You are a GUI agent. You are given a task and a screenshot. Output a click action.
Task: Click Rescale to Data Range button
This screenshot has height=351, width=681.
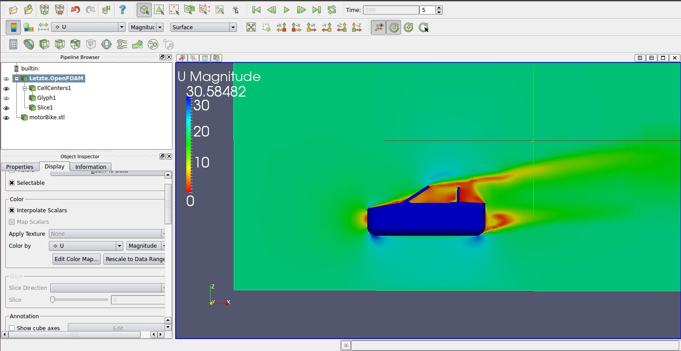pyautogui.click(x=134, y=259)
